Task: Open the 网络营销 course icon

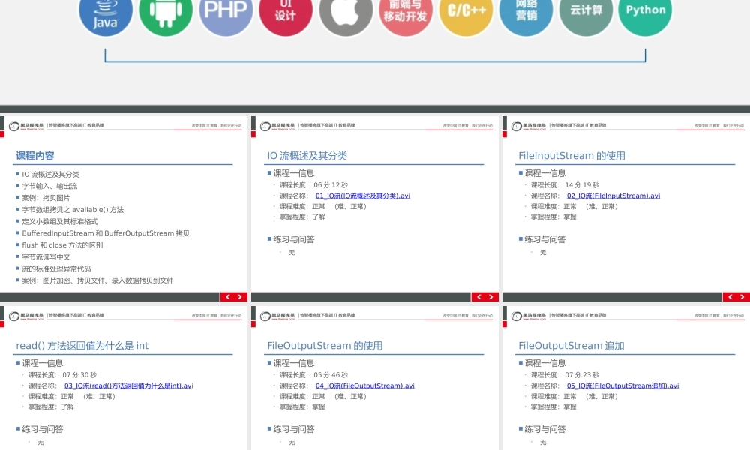Action: point(526,11)
